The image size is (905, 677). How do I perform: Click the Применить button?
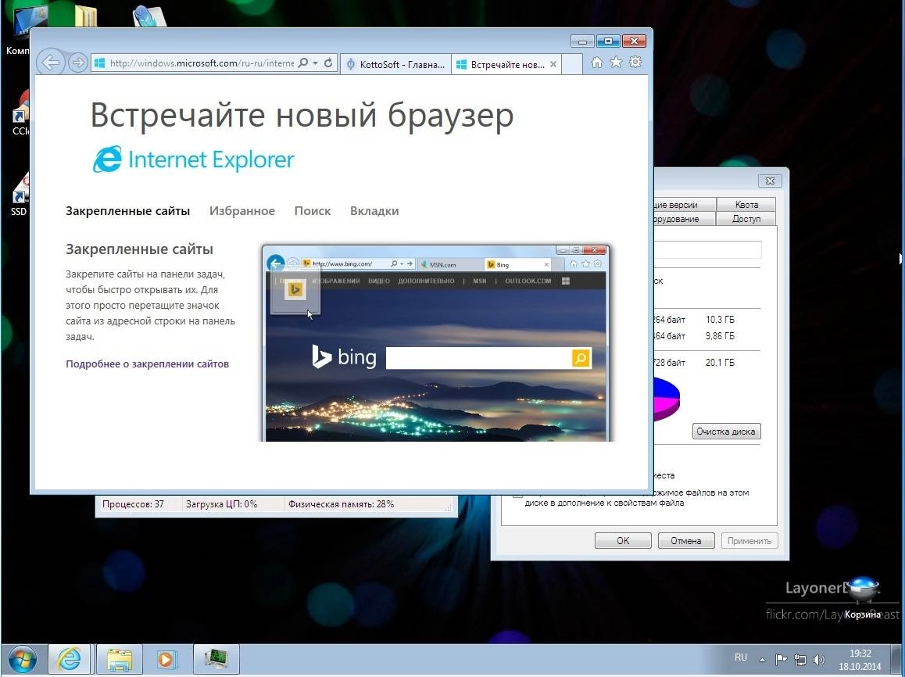[x=749, y=541]
